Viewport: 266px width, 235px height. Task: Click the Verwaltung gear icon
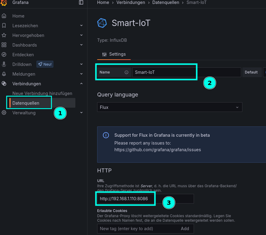[x=4, y=113]
